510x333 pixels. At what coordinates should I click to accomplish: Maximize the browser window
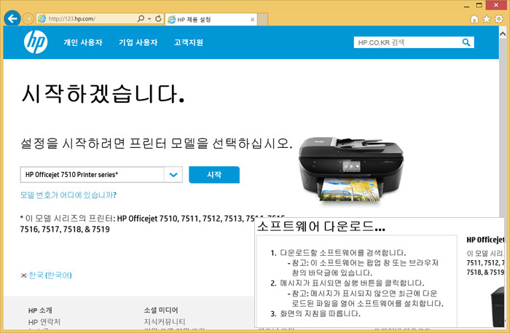479,5
